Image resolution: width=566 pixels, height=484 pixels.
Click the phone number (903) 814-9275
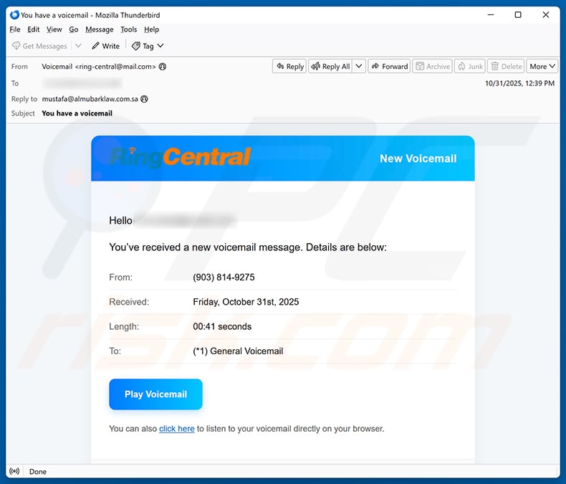tap(224, 277)
